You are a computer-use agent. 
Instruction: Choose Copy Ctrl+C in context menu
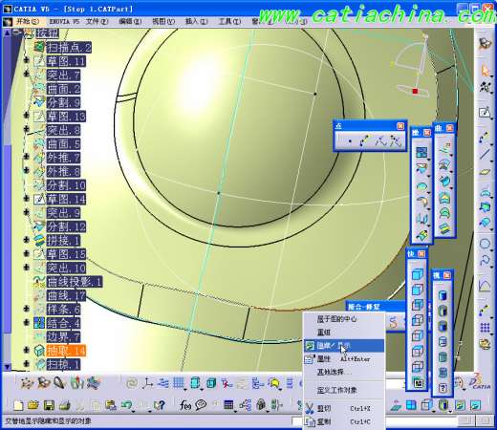pos(344,421)
